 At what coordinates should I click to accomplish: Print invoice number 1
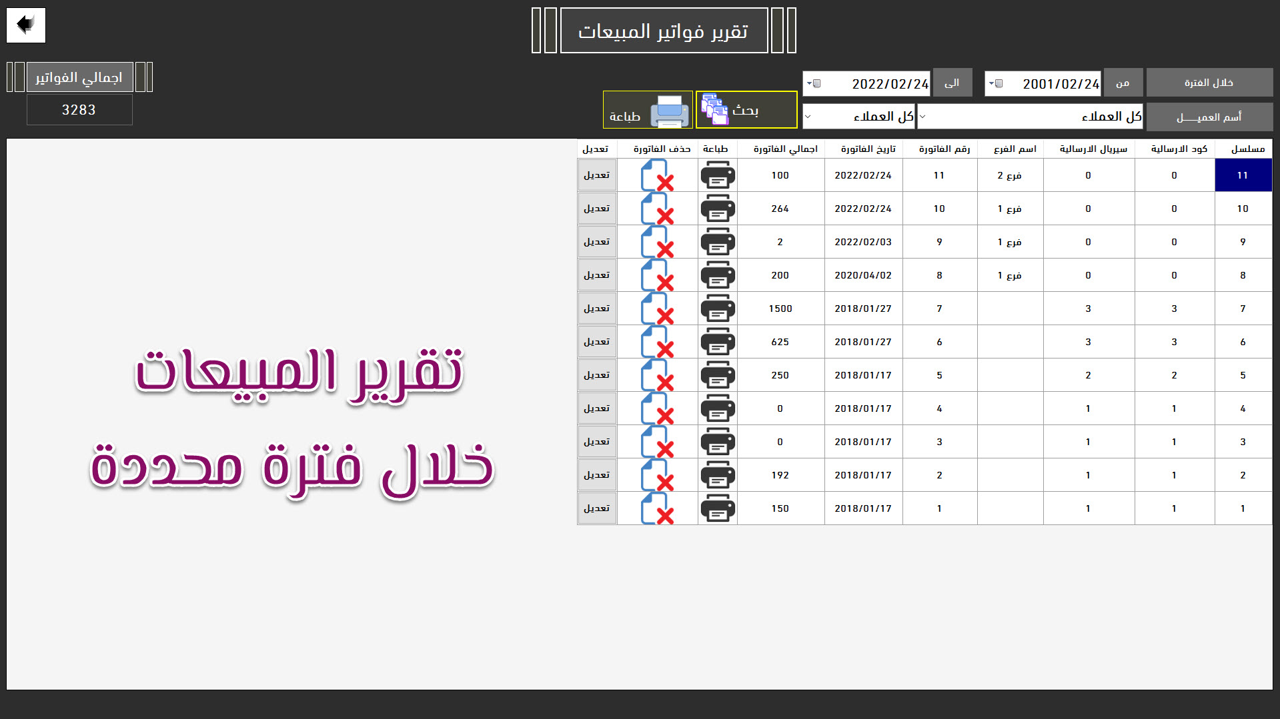point(718,508)
